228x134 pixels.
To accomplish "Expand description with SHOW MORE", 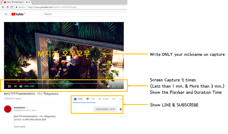I will click(20, 127).
